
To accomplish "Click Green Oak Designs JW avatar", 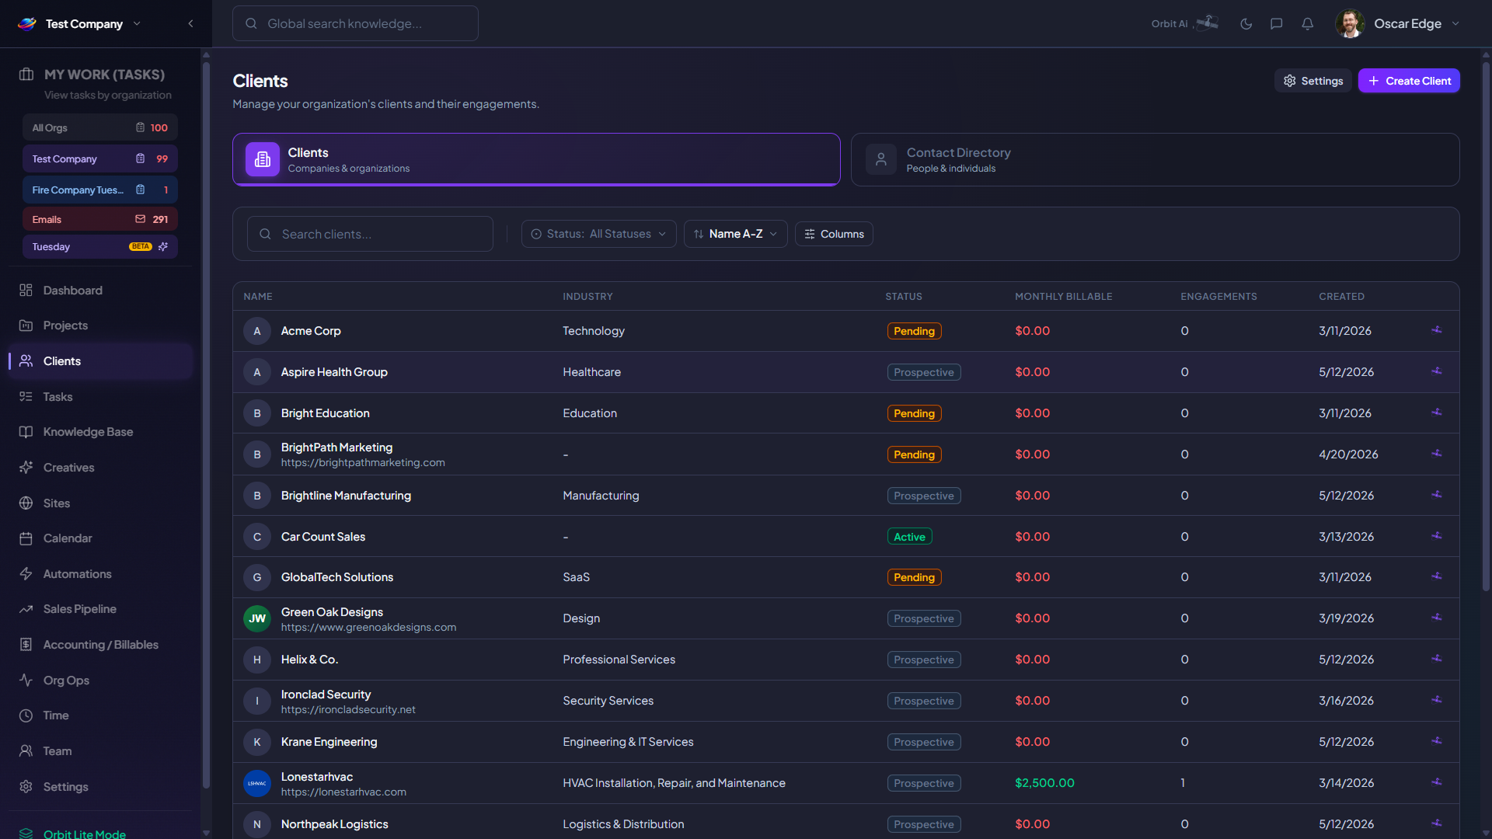I will 257,618.
